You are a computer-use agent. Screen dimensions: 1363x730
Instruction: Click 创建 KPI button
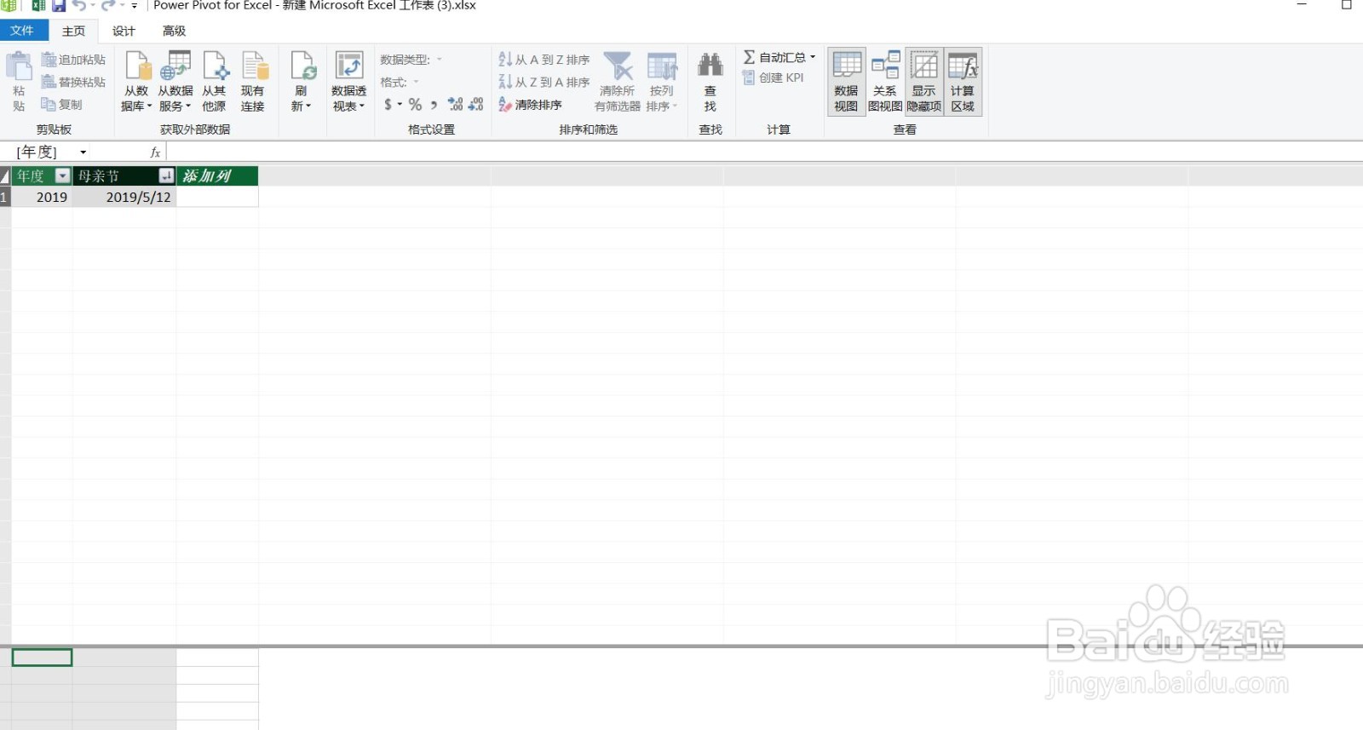pyautogui.click(x=773, y=78)
